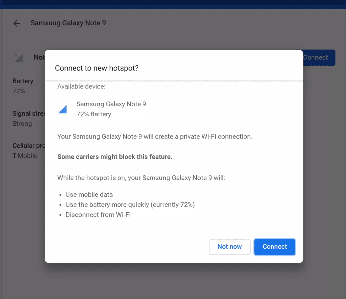Click the 72% battery value in background page
This screenshot has width=346, height=299.
click(x=19, y=91)
